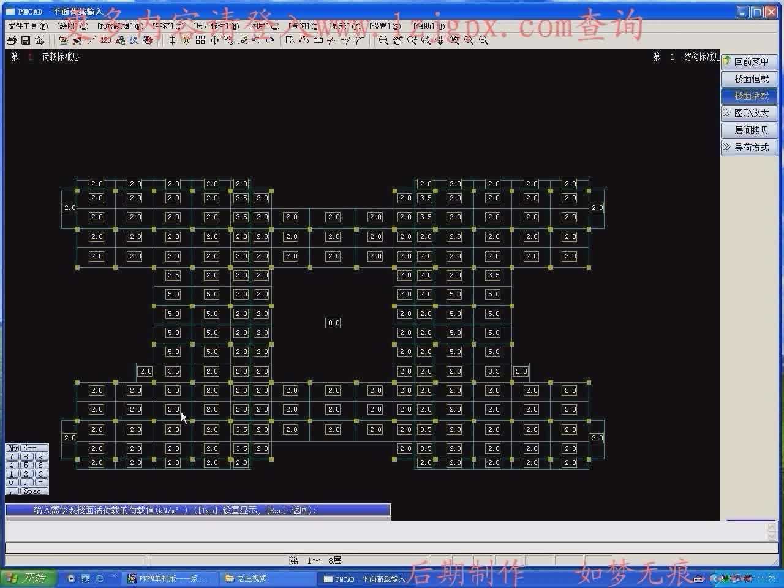
Task: Click the undo arrow icon
Action: [256, 40]
